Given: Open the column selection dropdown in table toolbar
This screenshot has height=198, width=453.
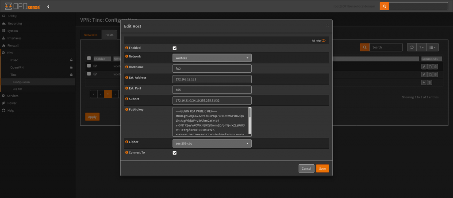Looking at the screenshot, I should point(433,47).
